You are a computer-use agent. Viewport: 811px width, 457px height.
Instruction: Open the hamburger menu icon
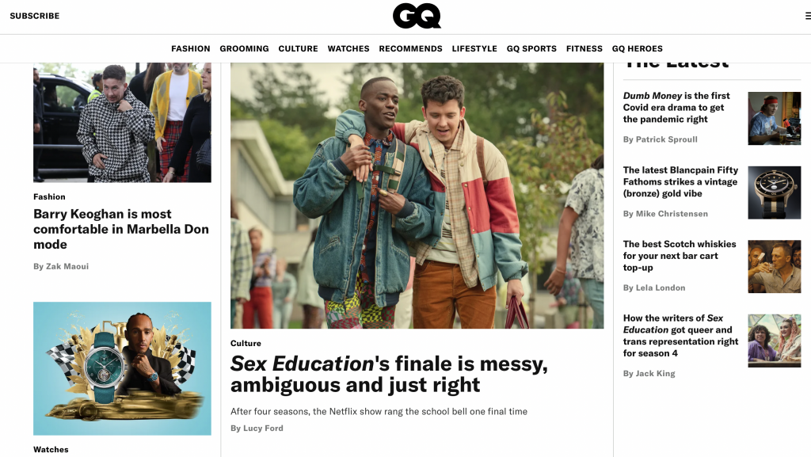pos(807,16)
